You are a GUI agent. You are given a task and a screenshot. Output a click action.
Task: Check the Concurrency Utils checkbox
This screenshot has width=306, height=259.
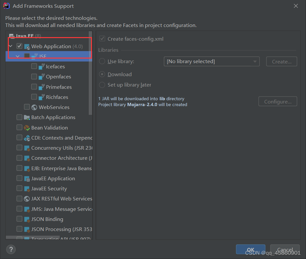tap(19, 147)
